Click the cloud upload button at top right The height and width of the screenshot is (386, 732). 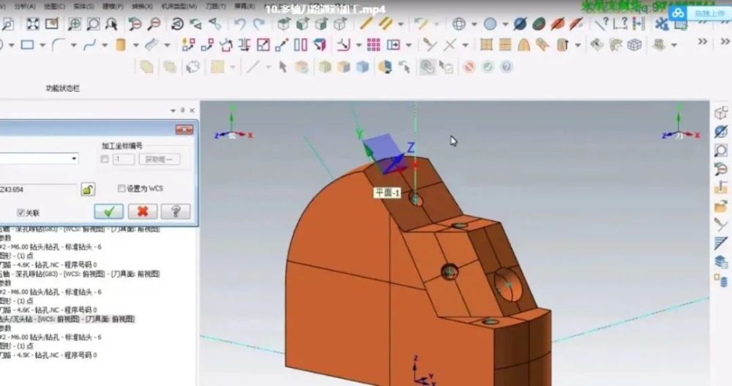pyautogui.click(x=699, y=13)
